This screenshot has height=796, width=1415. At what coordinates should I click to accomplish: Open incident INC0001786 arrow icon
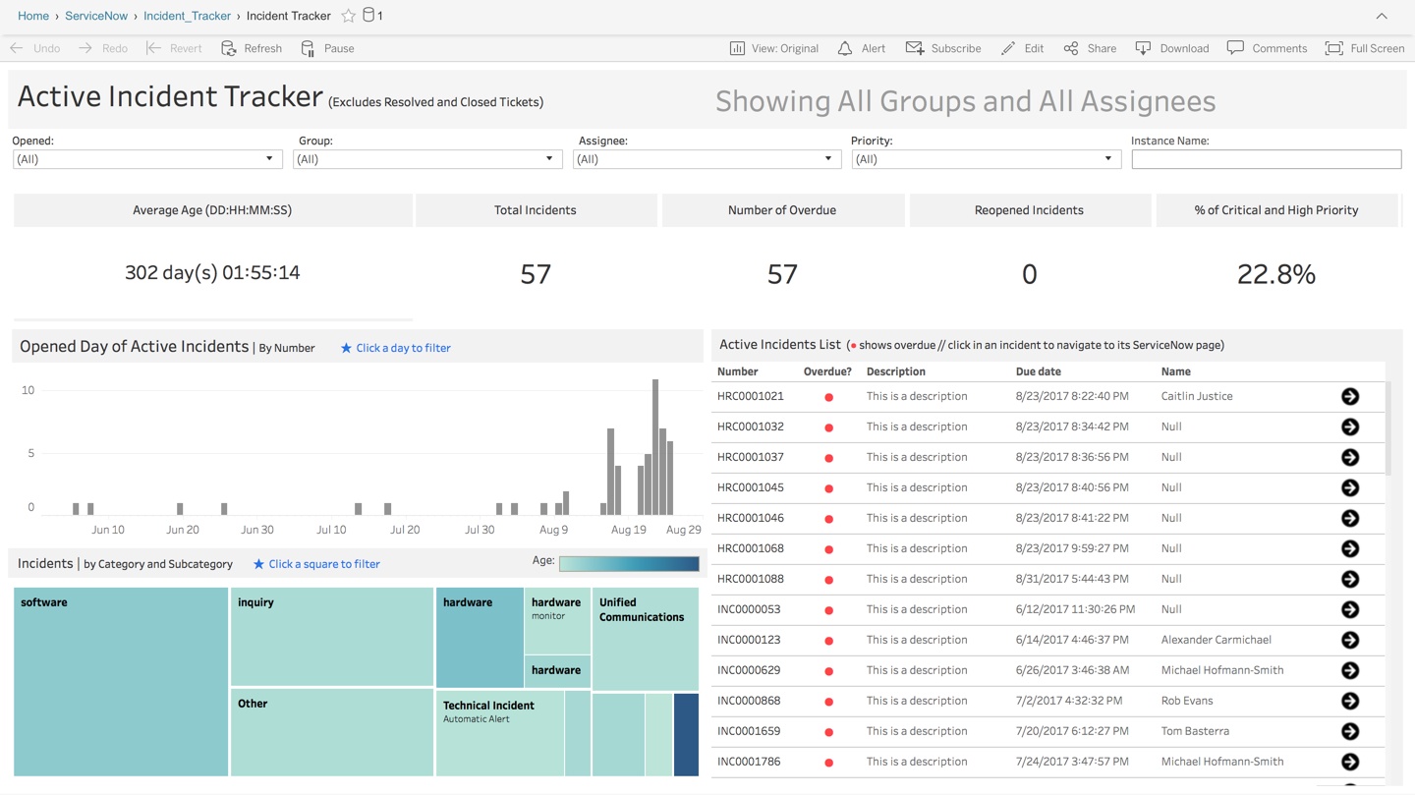[x=1350, y=762]
